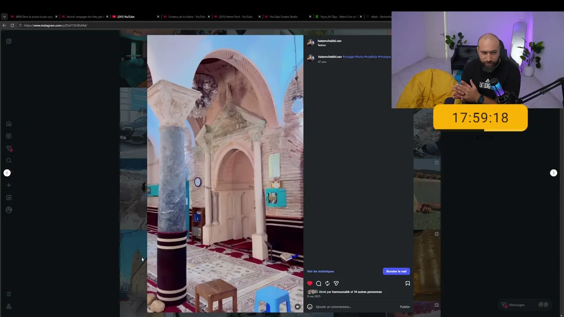Viewport: 564px width, 317px height.
Task: Go to the next post arrow
Action: 553,173
